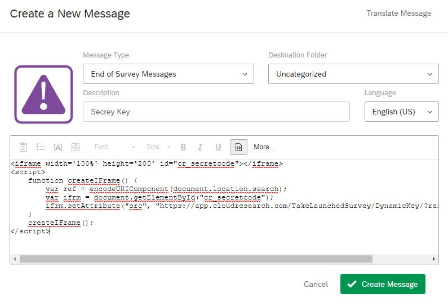Click the green Create Message button
Image resolution: width=448 pixels, height=306 pixels.
pos(382,284)
